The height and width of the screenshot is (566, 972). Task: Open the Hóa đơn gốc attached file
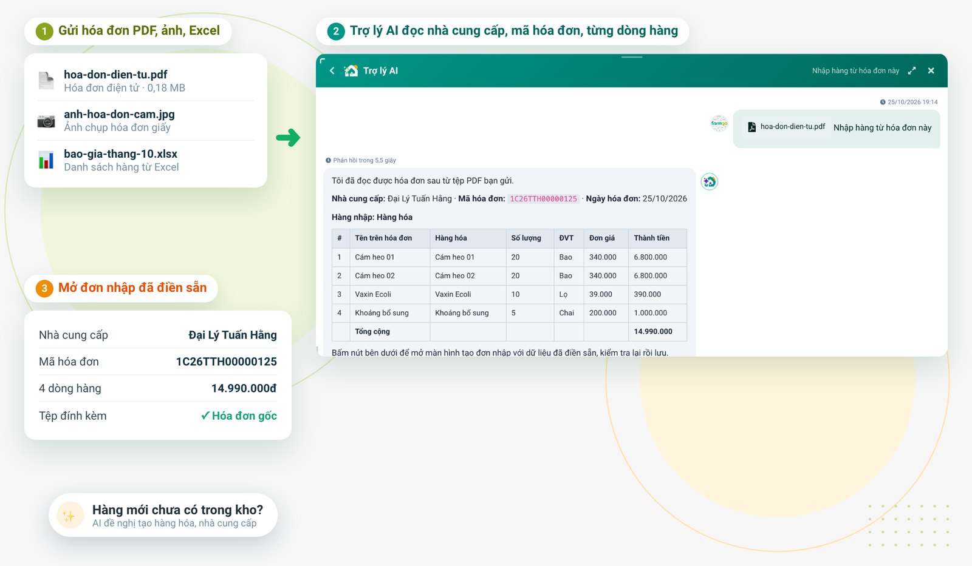pos(239,416)
